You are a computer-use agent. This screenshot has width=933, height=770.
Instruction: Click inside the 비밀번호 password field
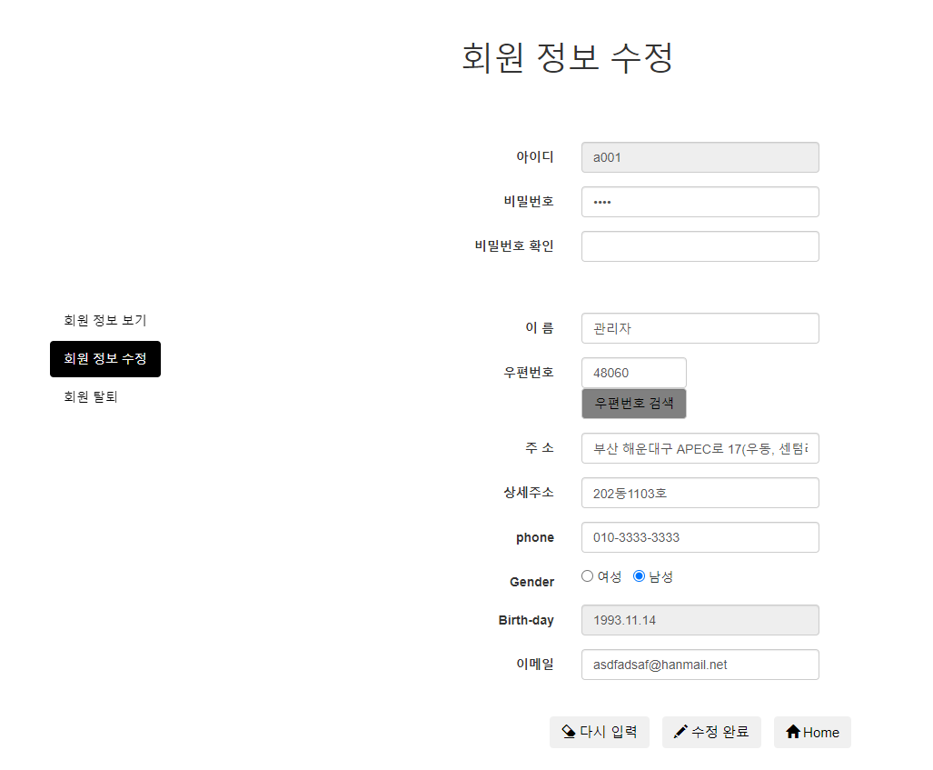click(x=700, y=201)
